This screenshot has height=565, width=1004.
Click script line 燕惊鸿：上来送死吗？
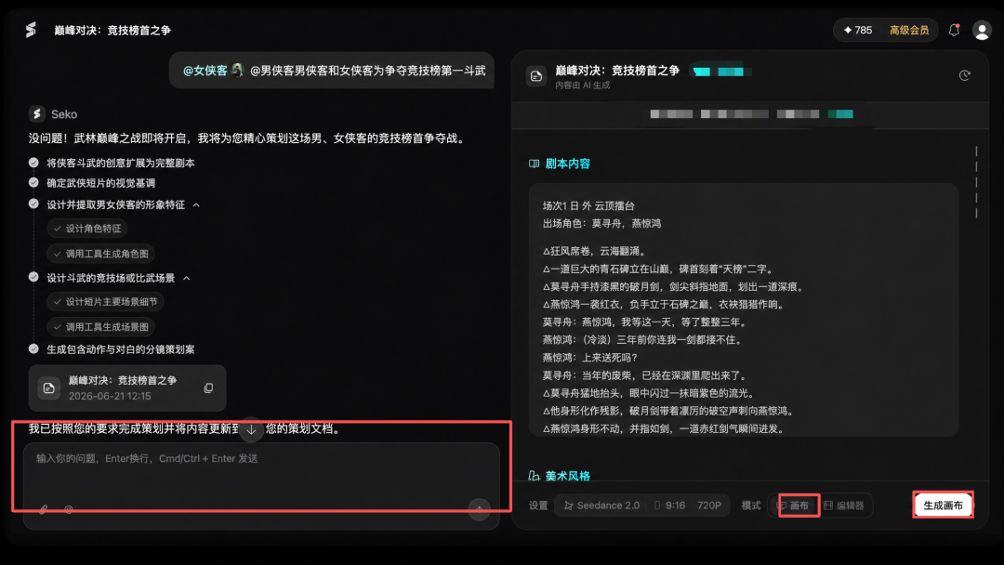589,358
